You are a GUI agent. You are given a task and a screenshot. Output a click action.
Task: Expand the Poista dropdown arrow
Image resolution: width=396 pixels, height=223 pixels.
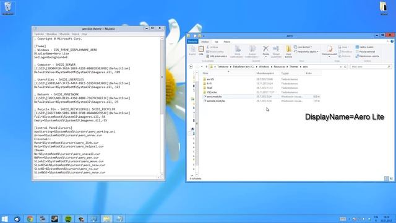pyautogui.click(x=265, y=56)
